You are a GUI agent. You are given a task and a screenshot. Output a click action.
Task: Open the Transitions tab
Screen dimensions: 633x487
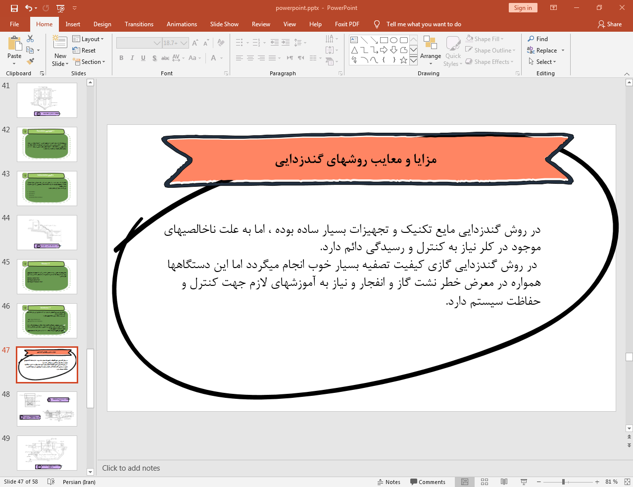pyautogui.click(x=139, y=24)
